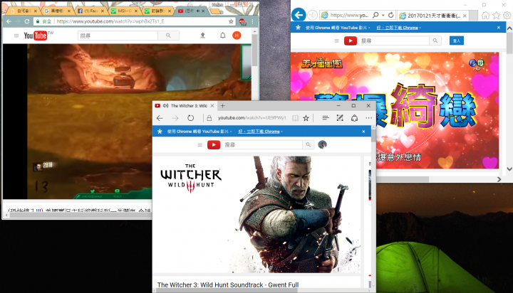Screen dimensions: 513x293
Task: Select the first Chrome tab with document icon
Action: click(x=24, y=11)
